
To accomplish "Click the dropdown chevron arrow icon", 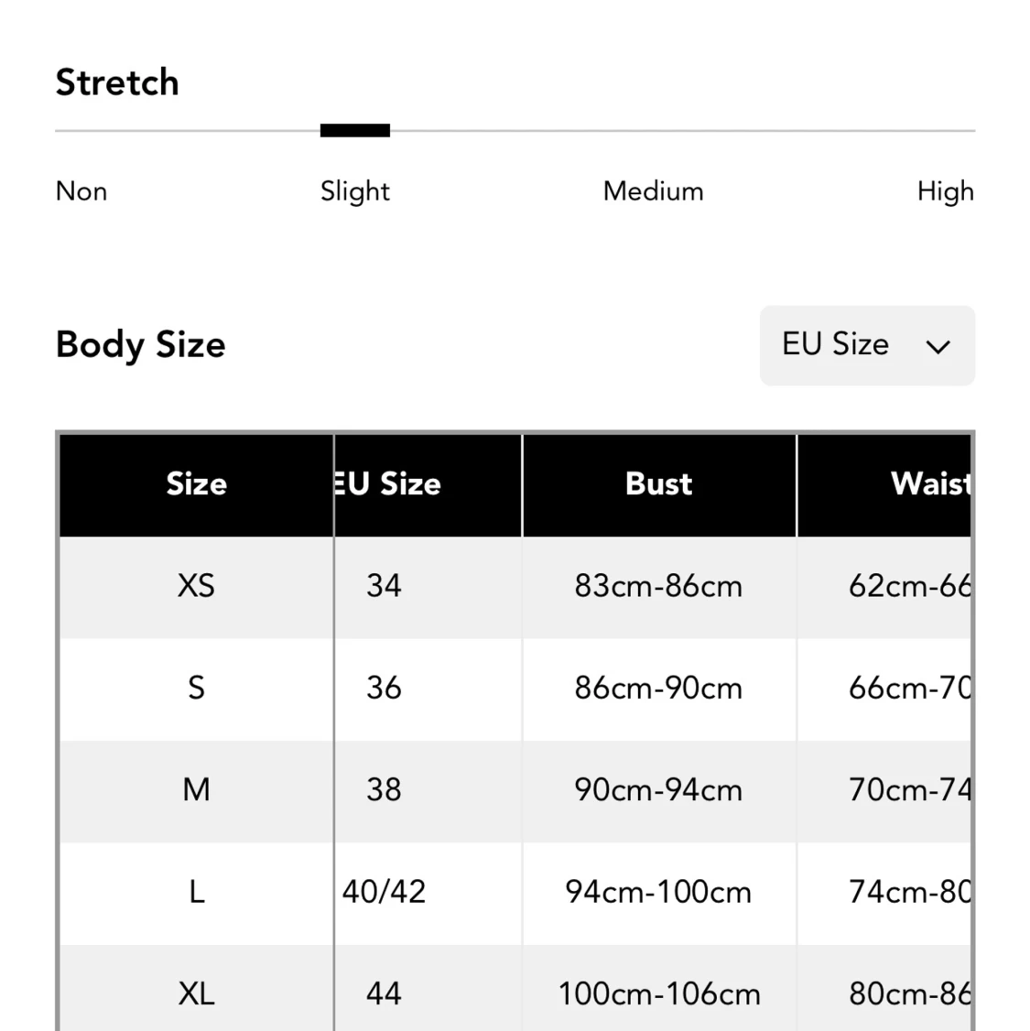I will (x=938, y=347).
